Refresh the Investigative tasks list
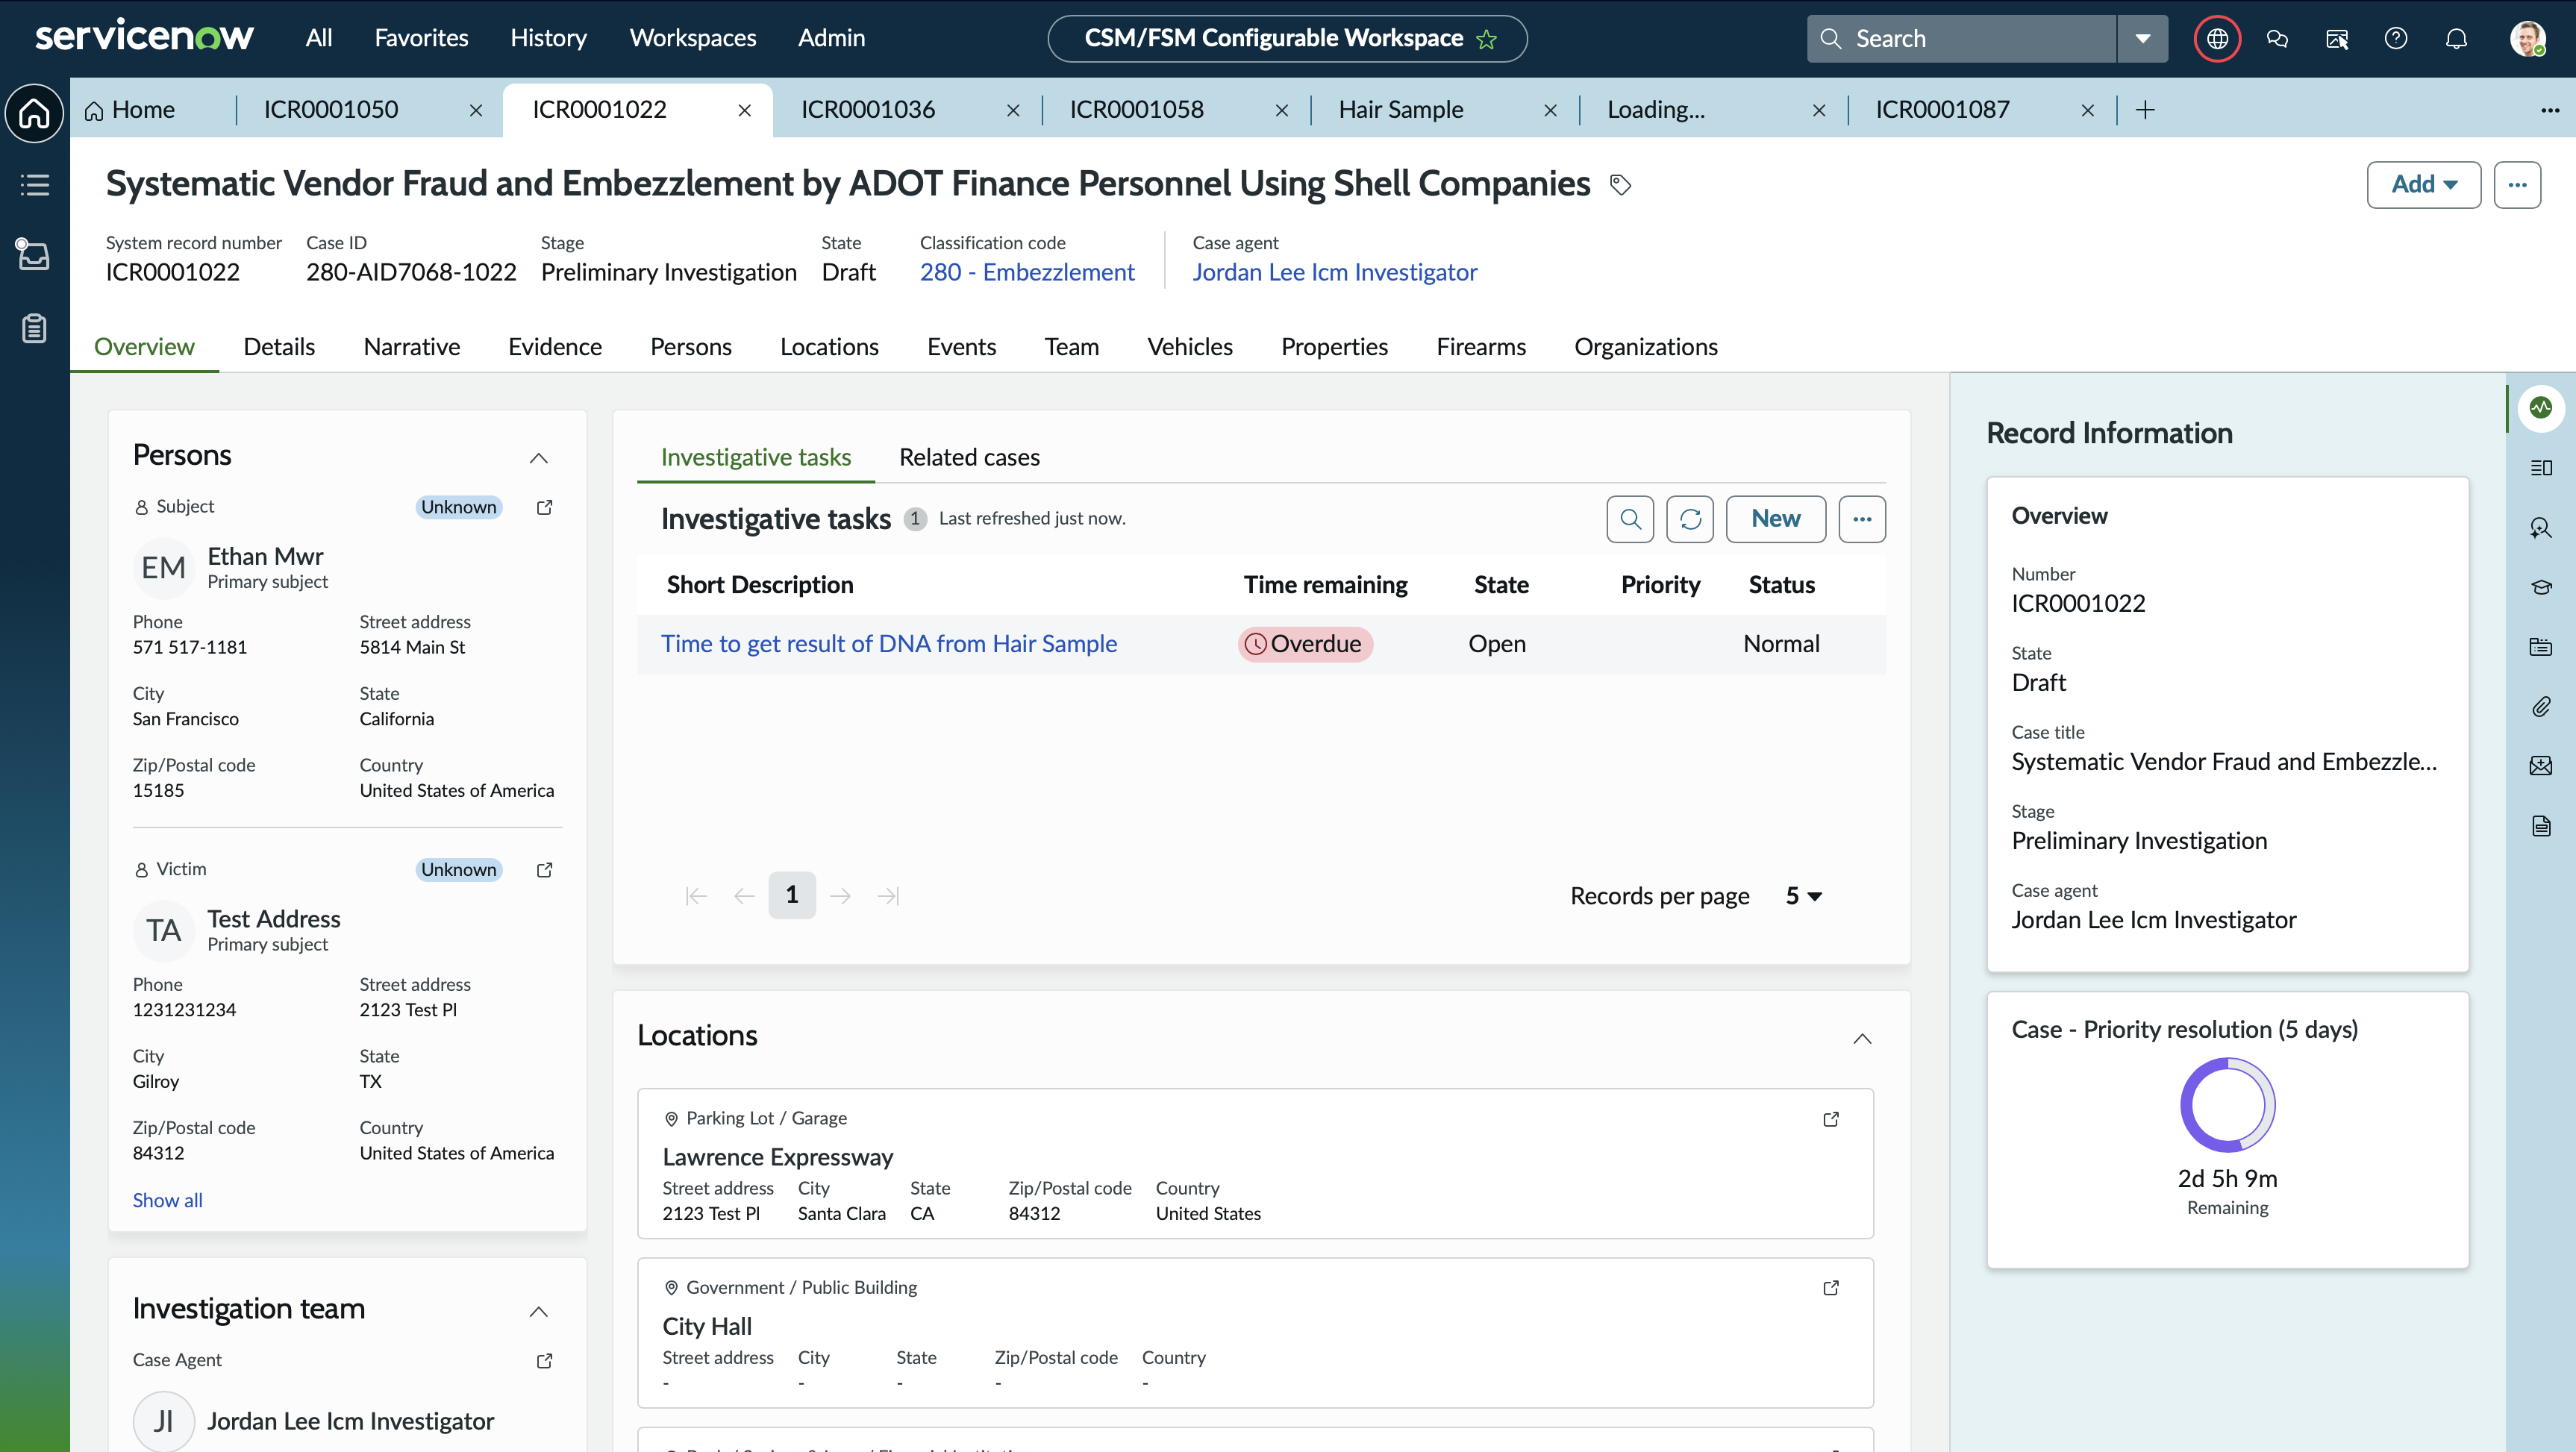 1690,519
